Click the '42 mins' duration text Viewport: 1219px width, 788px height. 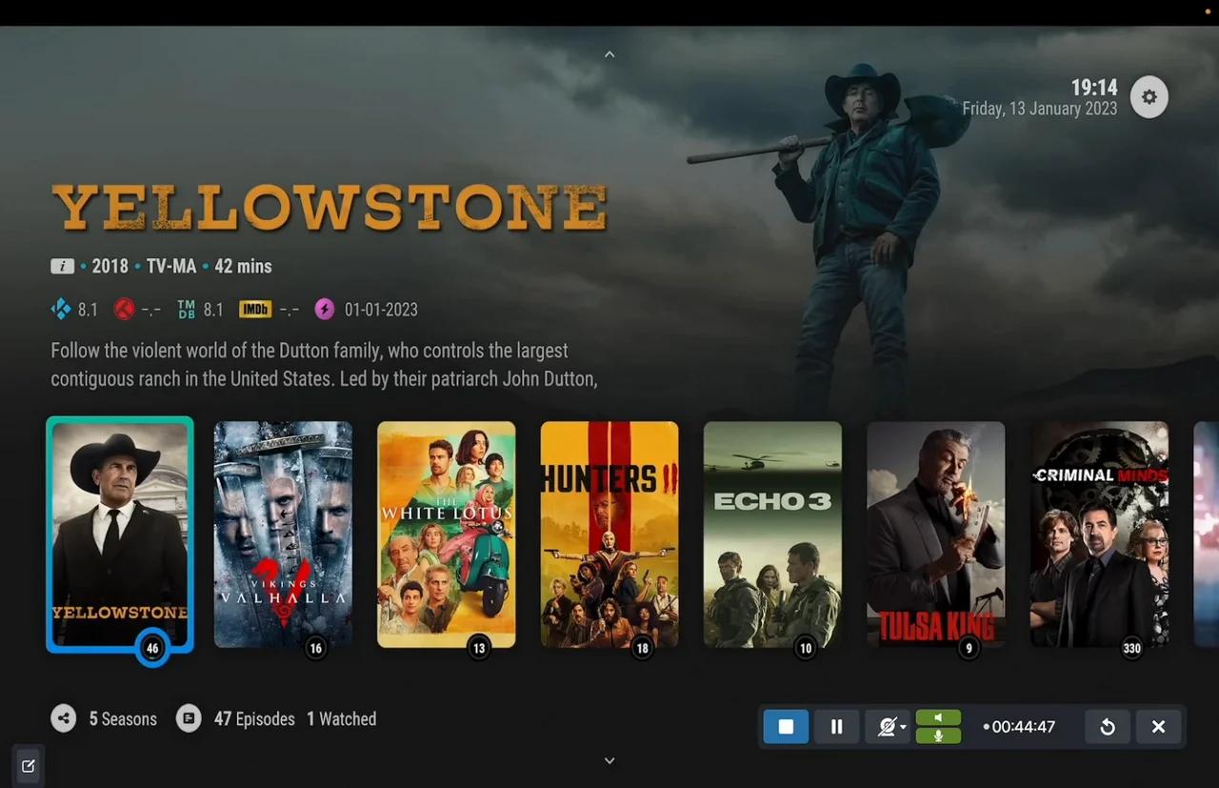click(x=243, y=267)
